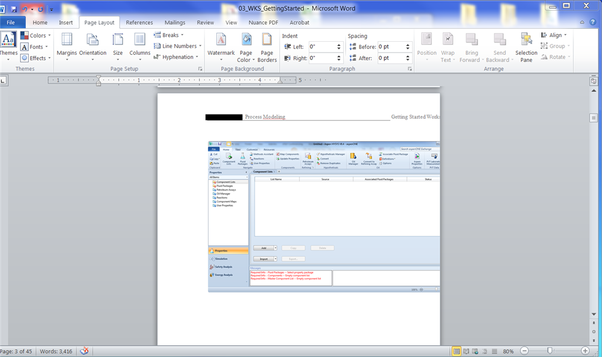Toggle the ruler via the View Ruler button
Screen dimensions: 602x357
click(x=594, y=81)
